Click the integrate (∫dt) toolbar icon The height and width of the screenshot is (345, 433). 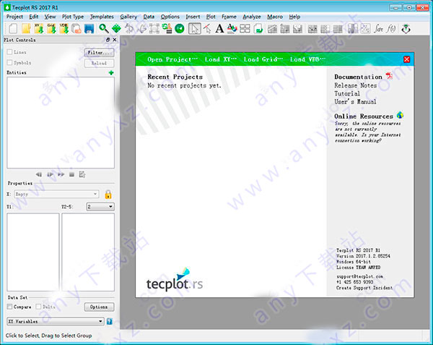click(x=379, y=28)
